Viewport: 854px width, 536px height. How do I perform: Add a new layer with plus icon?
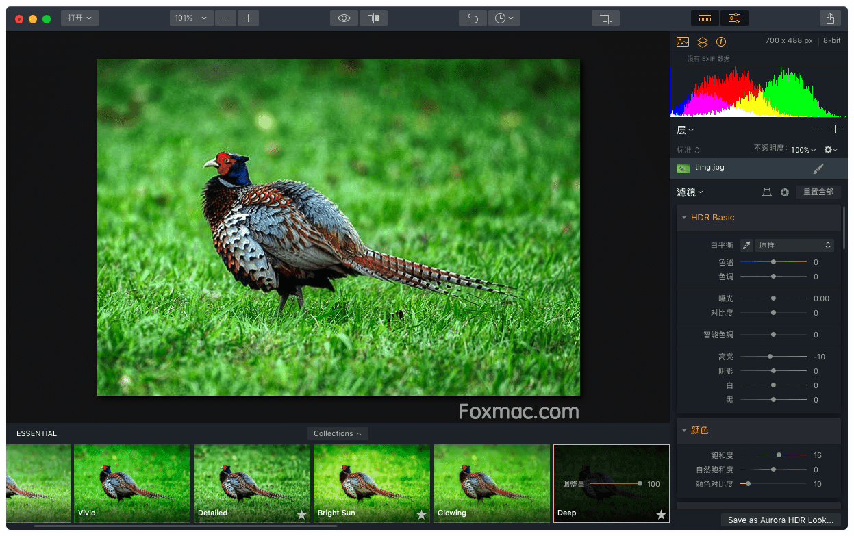pos(835,129)
